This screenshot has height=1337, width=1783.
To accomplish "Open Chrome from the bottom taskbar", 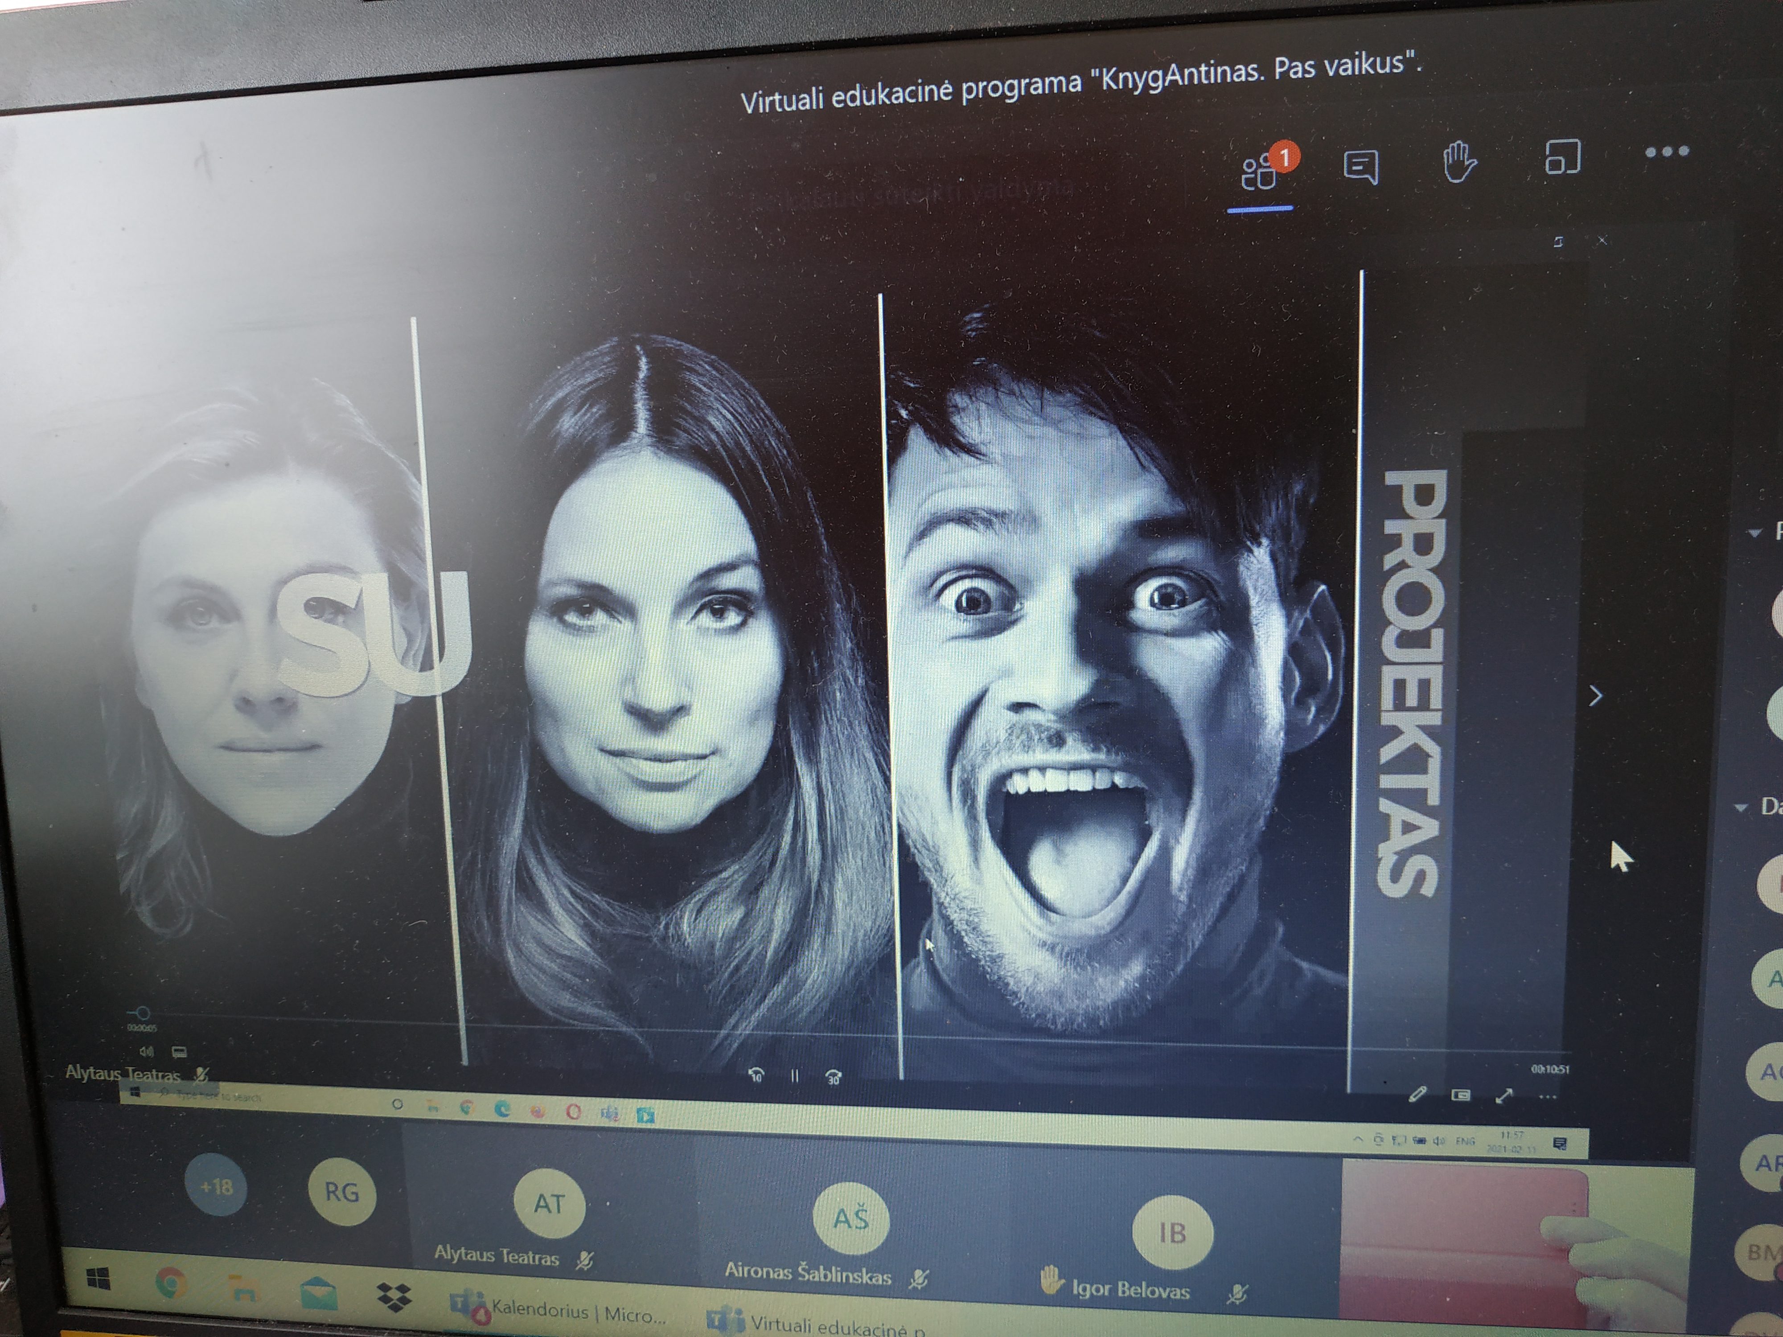I will (171, 1283).
